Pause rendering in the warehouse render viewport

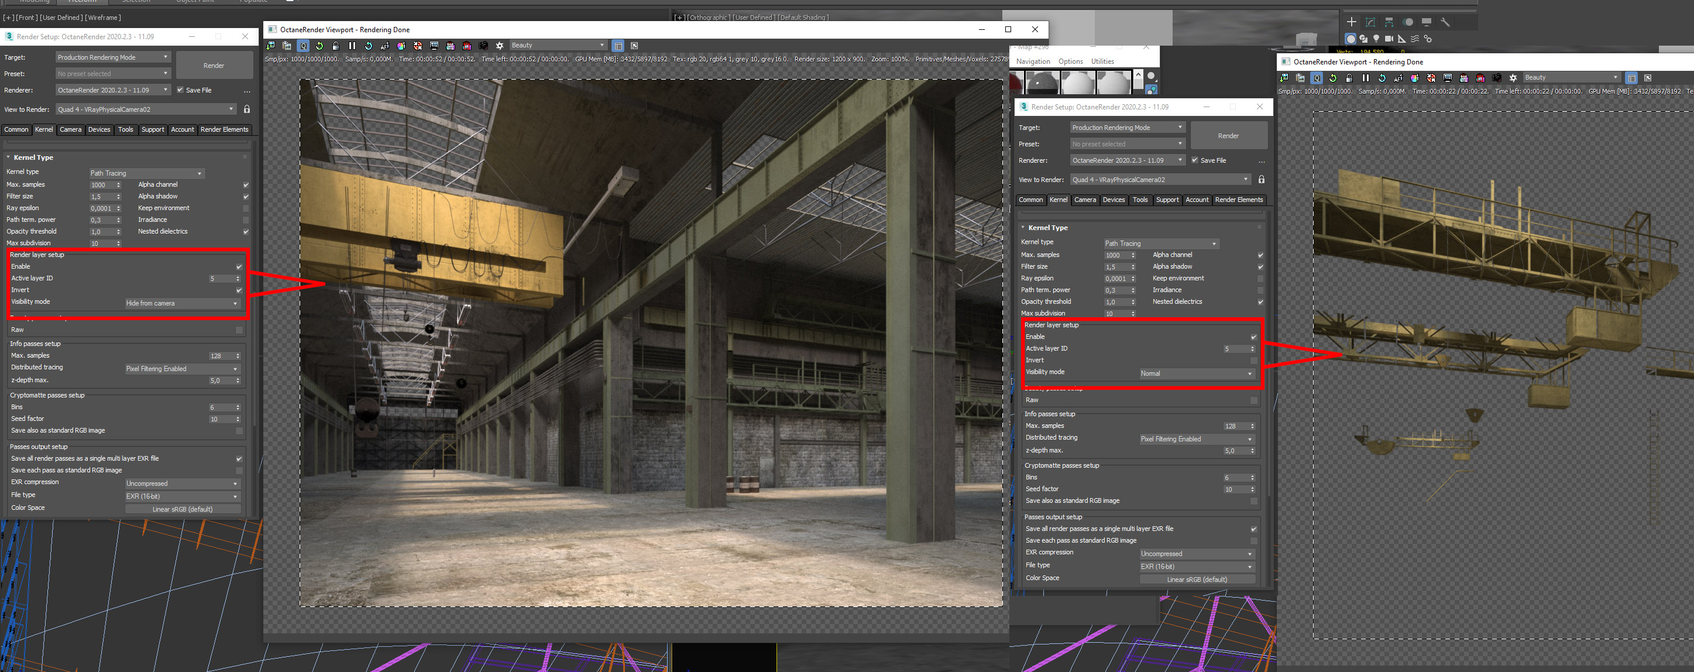coord(352,46)
